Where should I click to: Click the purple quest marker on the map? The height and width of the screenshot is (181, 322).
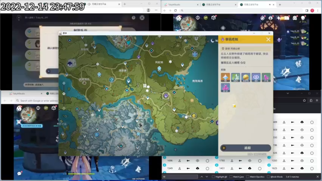[166, 95]
